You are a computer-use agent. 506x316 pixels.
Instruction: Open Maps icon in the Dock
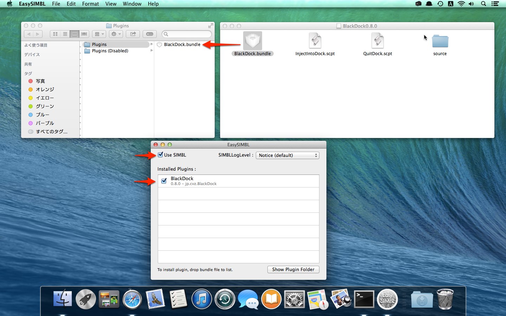317,299
